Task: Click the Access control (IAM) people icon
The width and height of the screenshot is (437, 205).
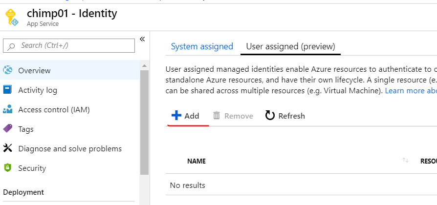Action: pyautogui.click(x=8, y=110)
